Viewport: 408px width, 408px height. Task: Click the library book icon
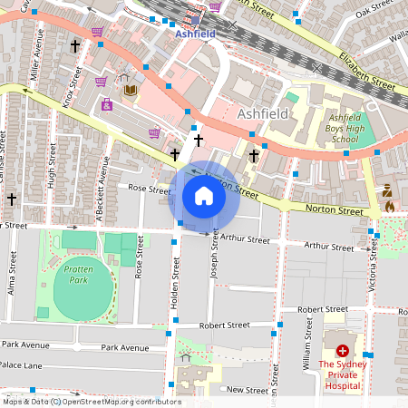(x=131, y=90)
